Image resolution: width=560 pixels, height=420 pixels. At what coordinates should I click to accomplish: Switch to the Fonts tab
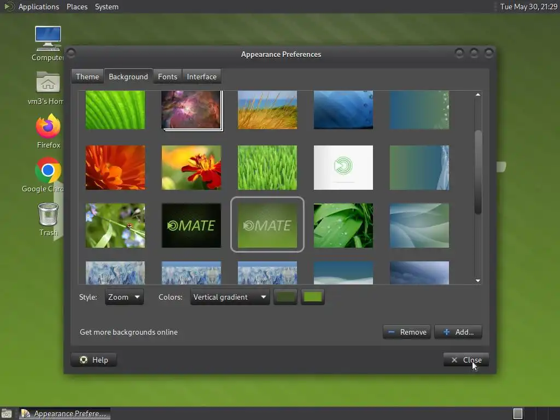tap(167, 77)
